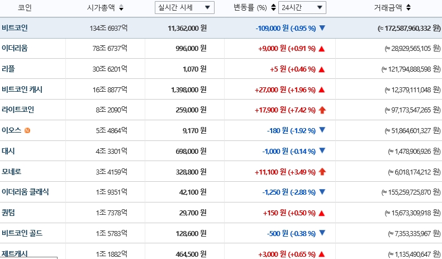Open the 24시간 period dropdown
Viewport: 442px width, 259px height.
302,8
